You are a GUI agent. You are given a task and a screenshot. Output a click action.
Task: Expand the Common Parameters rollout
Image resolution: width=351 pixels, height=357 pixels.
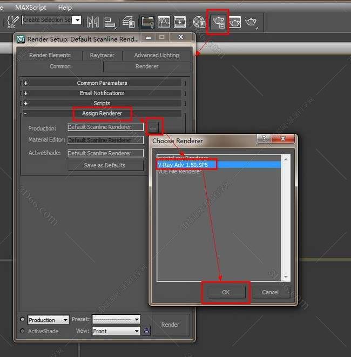[x=102, y=83]
